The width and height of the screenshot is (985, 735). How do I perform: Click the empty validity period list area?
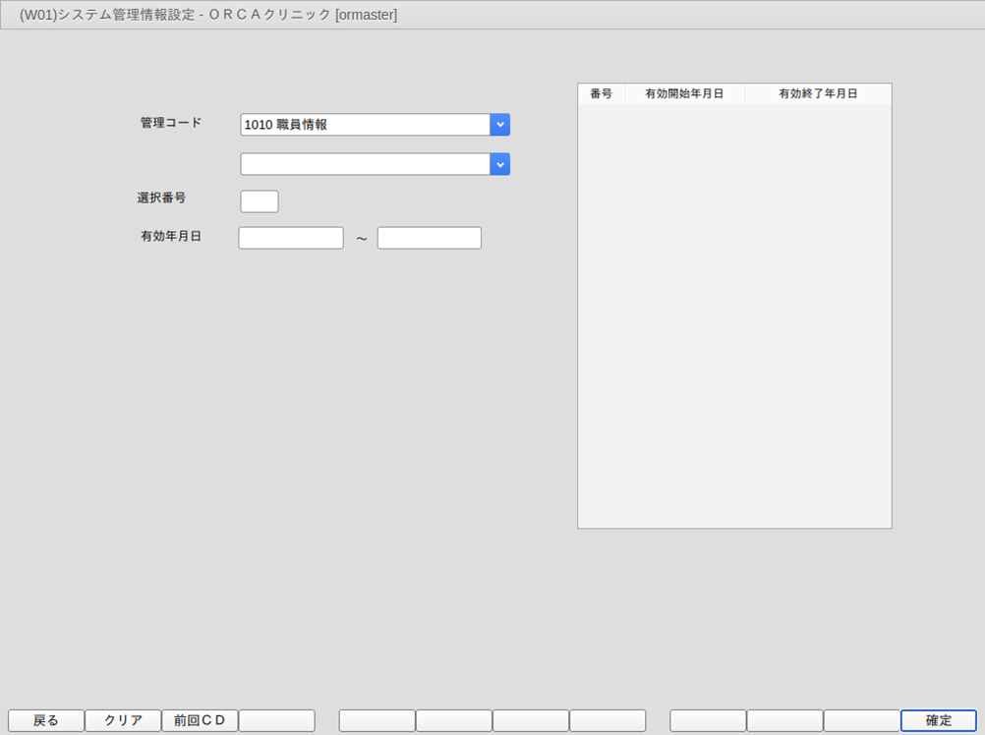[x=734, y=315]
